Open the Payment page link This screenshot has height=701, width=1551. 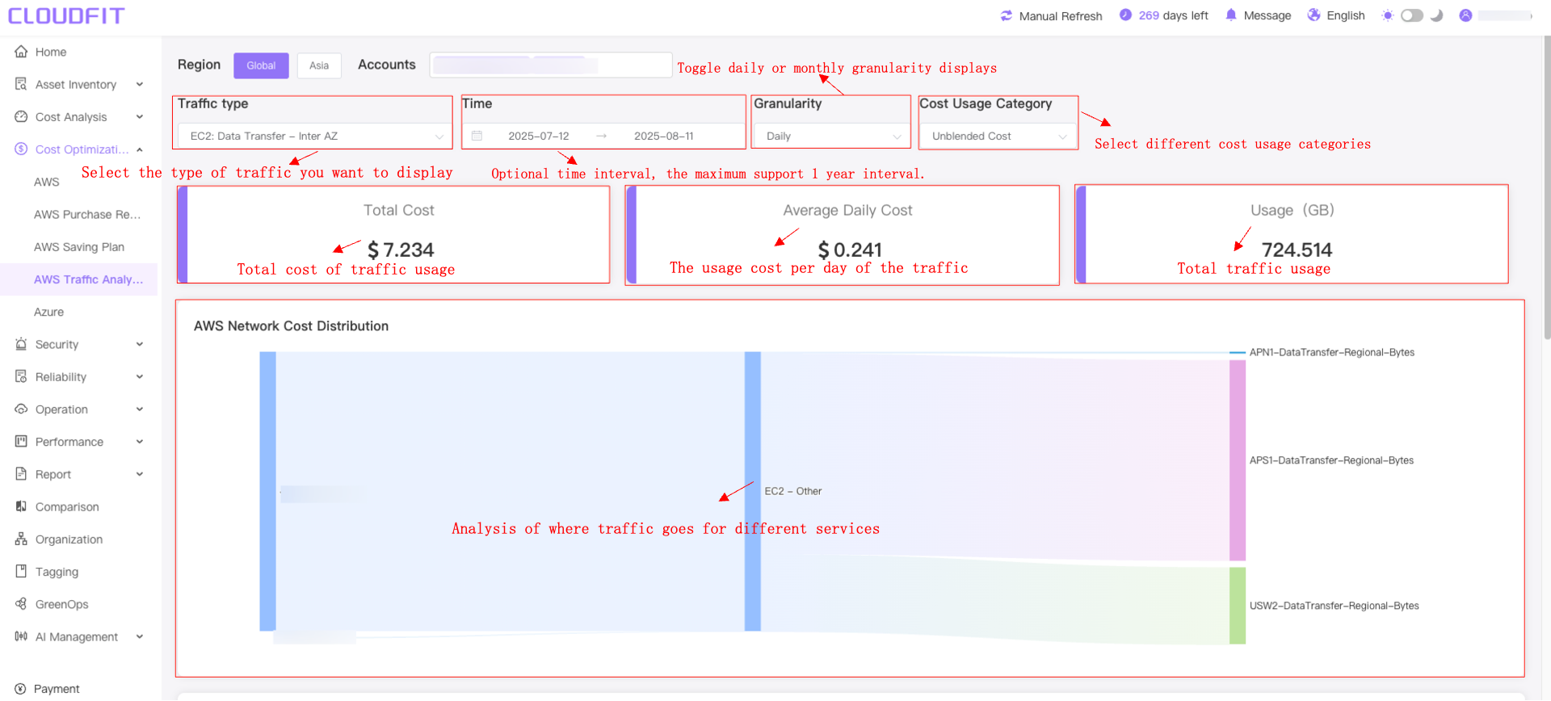tap(57, 689)
